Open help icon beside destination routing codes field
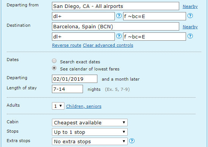Image resolution: width=208 pixels, height=147 pixels. tap(119, 36)
